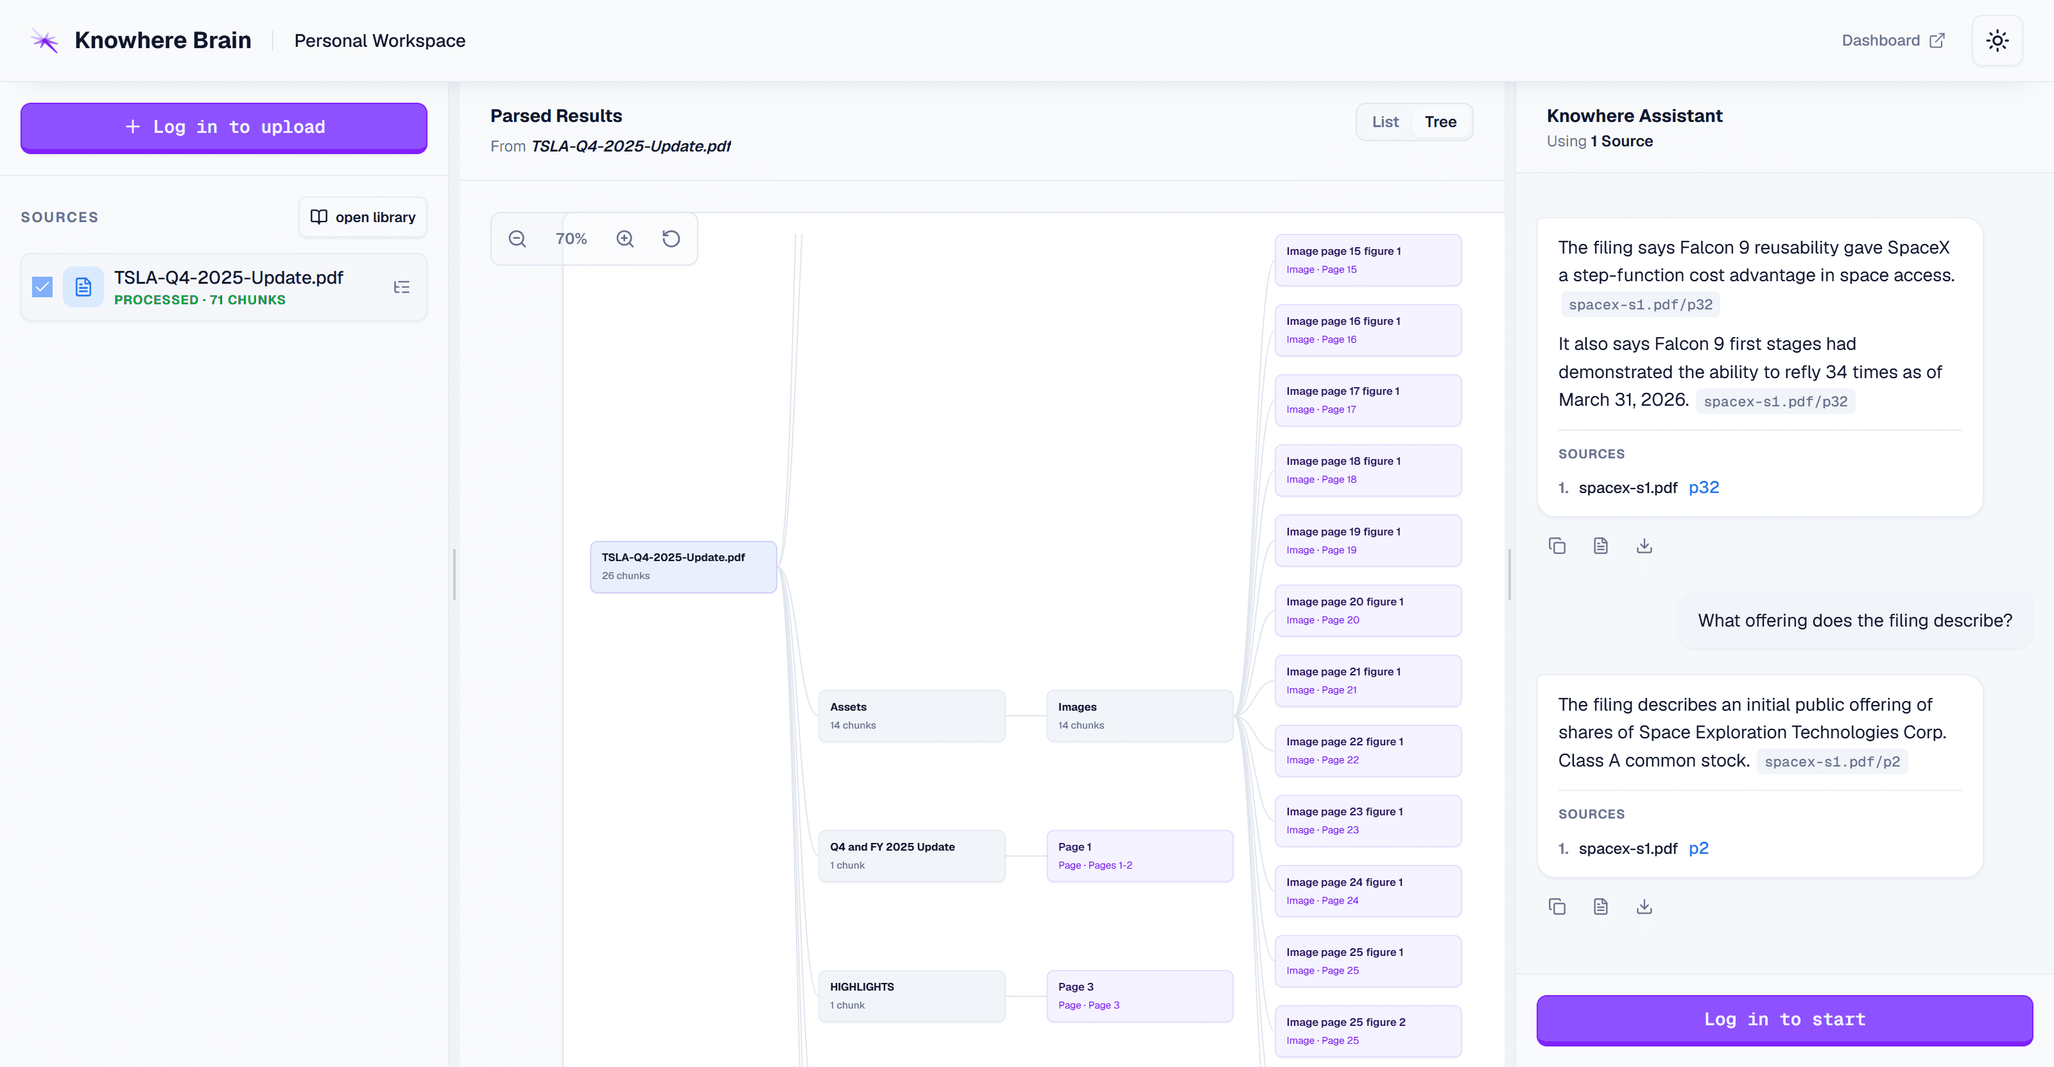
Task: Toggle the light/dark theme sun icon
Action: 1997,40
